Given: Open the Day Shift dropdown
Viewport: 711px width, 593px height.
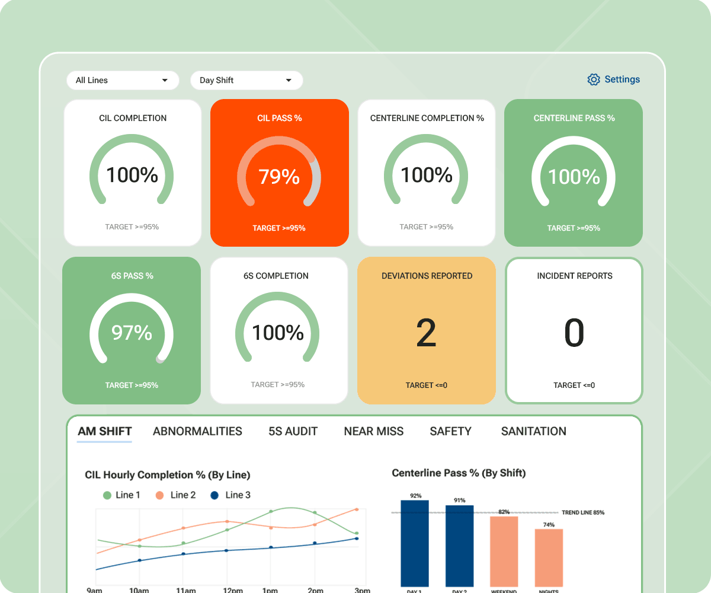Looking at the screenshot, I should 246,80.
